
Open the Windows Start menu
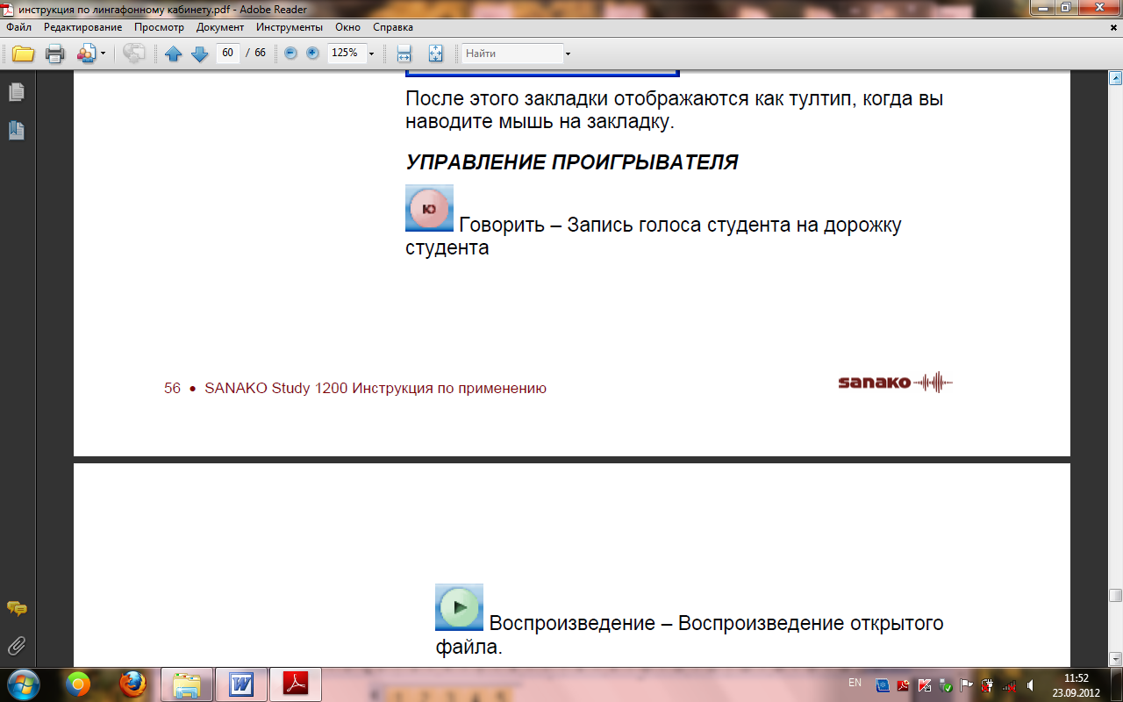pyautogui.click(x=22, y=684)
